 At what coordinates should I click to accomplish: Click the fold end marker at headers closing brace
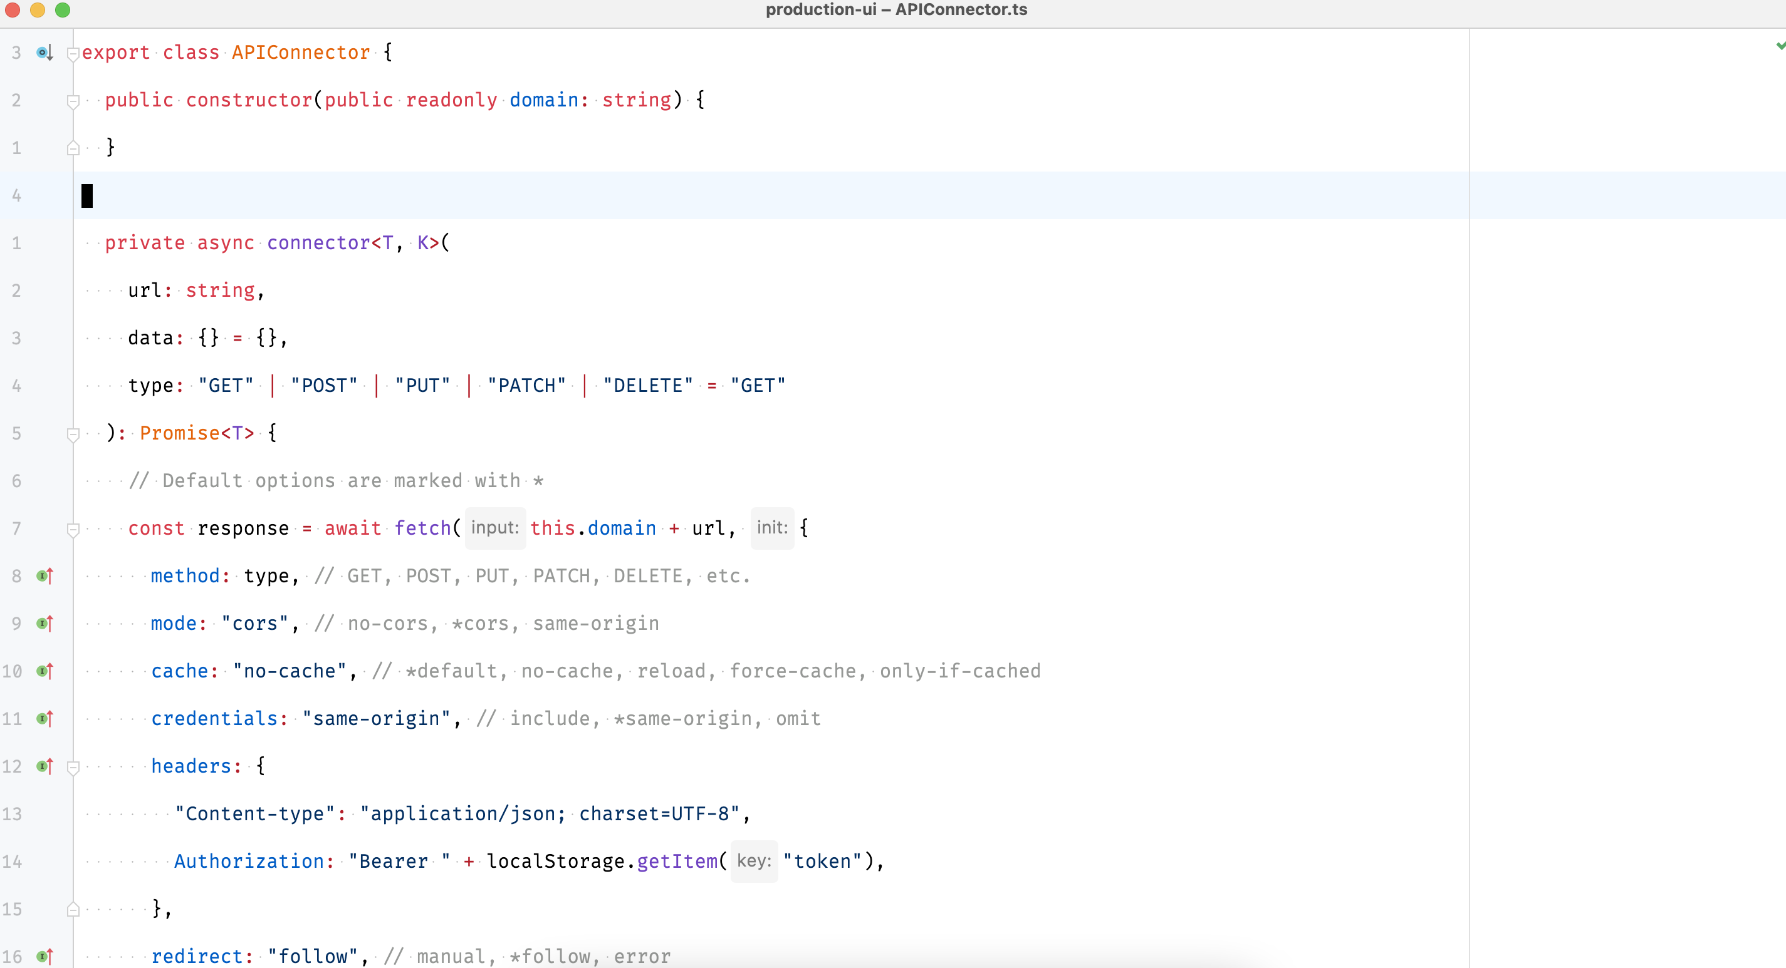73,909
